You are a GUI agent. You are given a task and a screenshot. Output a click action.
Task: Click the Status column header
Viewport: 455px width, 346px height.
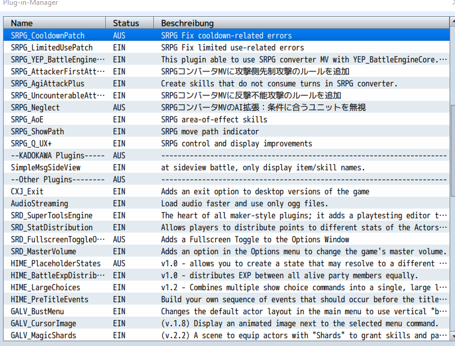click(x=129, y=23)
